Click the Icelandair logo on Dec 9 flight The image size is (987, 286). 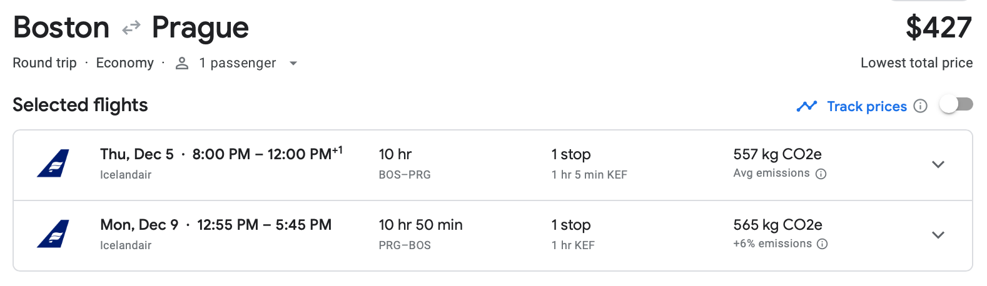pos(53,234)
